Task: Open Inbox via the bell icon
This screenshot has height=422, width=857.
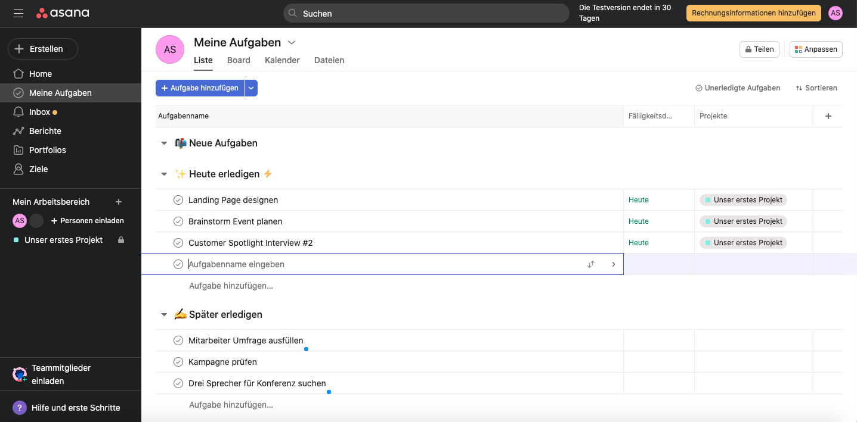Action: pos(18,112)
